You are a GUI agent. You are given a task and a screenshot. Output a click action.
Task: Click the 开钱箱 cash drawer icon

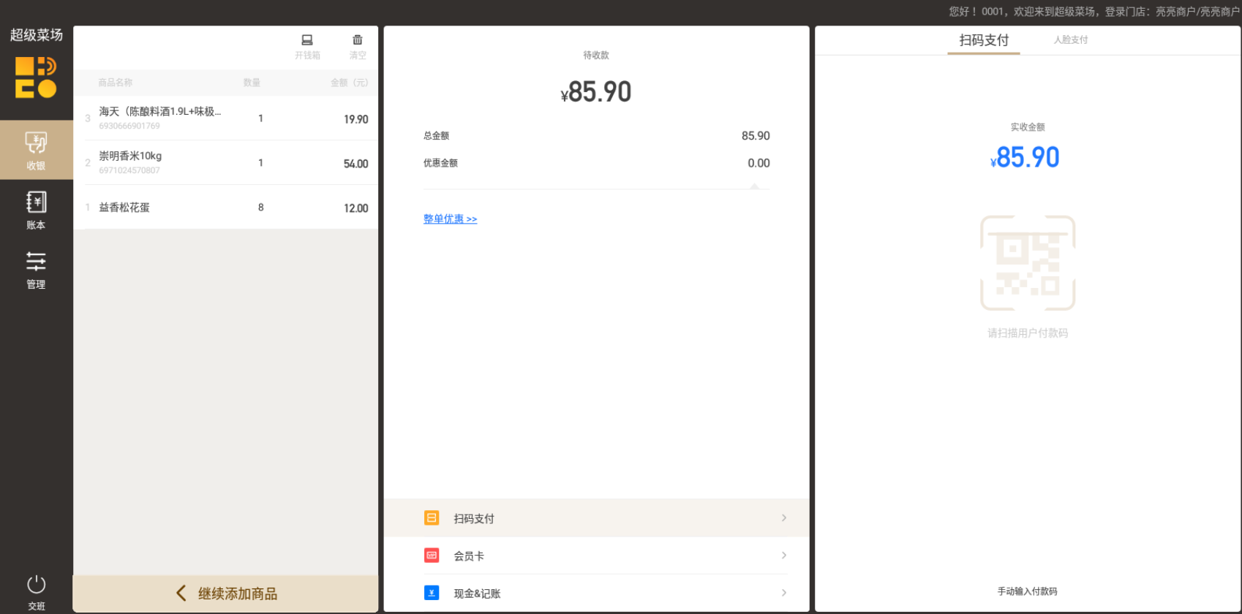tap(307, 40)
